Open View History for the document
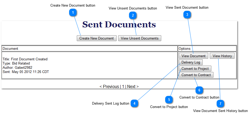 pyautogui.click(x=222, y=56)
